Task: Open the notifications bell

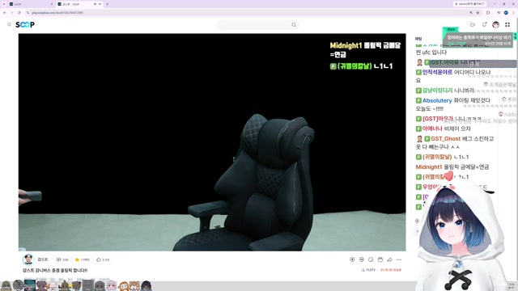Action: coord(484,25)
